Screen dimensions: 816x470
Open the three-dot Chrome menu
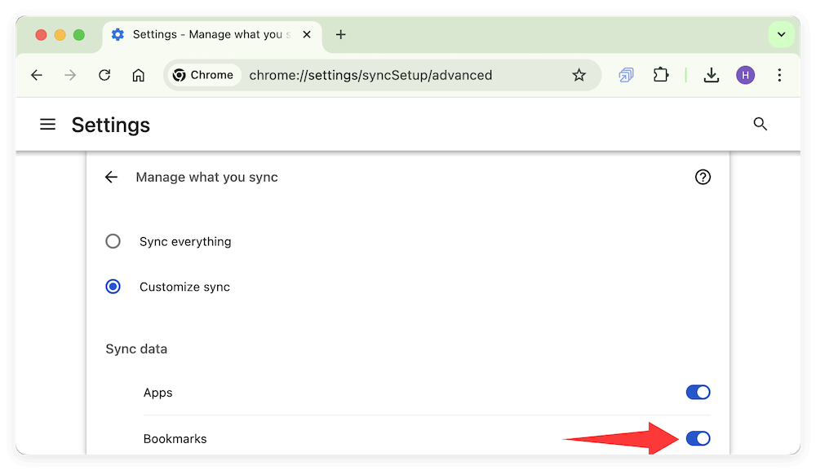(779, 74)
